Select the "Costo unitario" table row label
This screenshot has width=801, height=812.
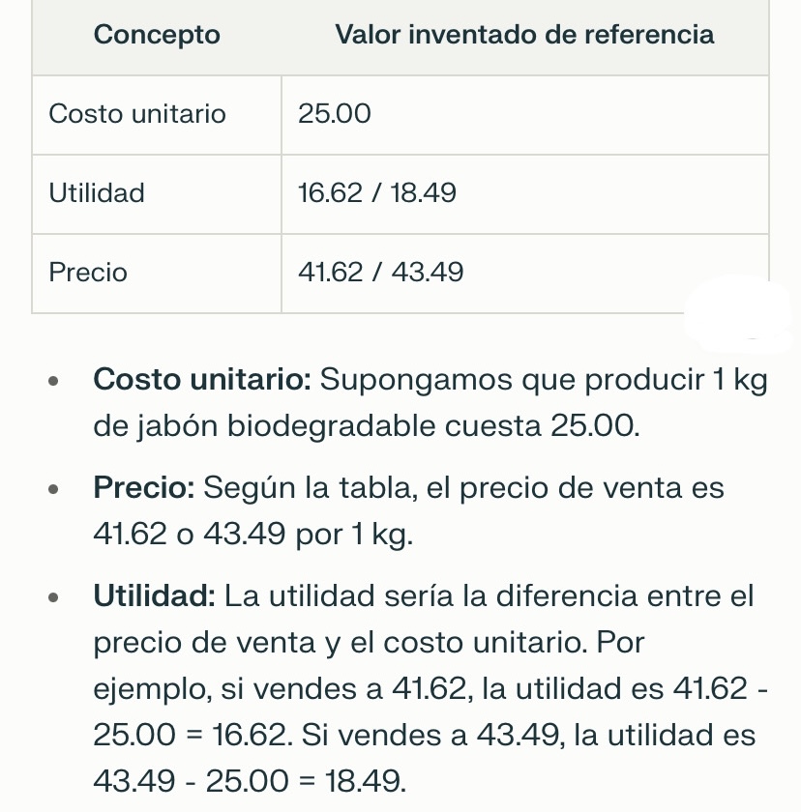point(137,114)
